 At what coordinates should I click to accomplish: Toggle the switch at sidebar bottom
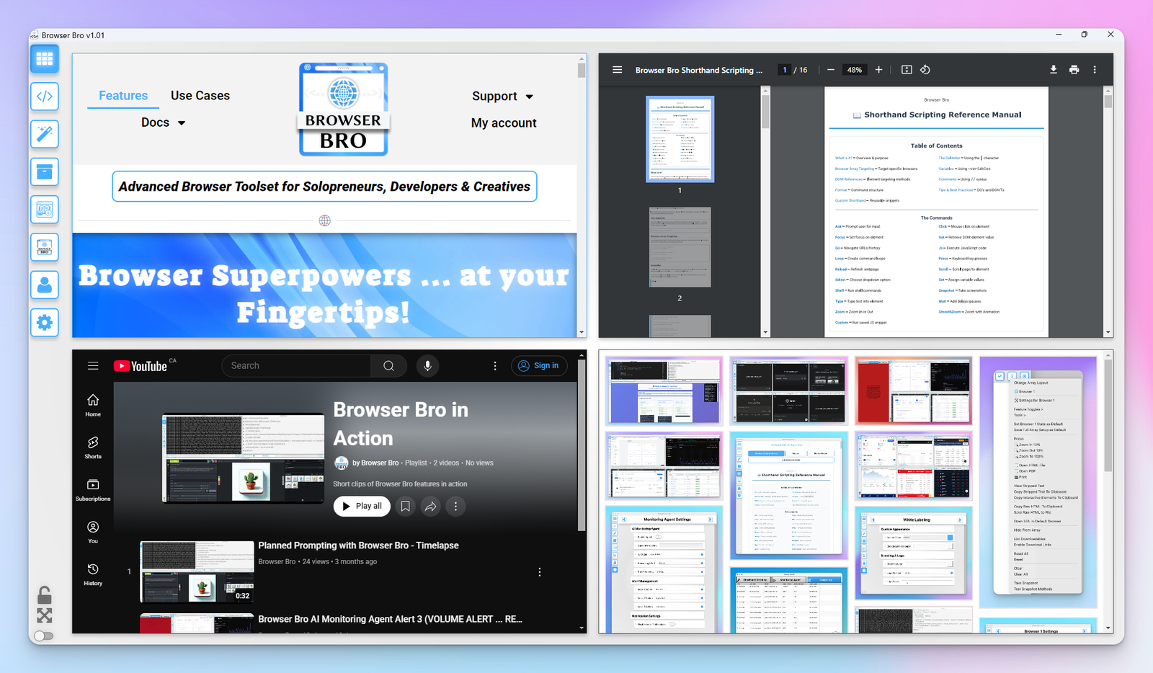(x=44, y=636)
